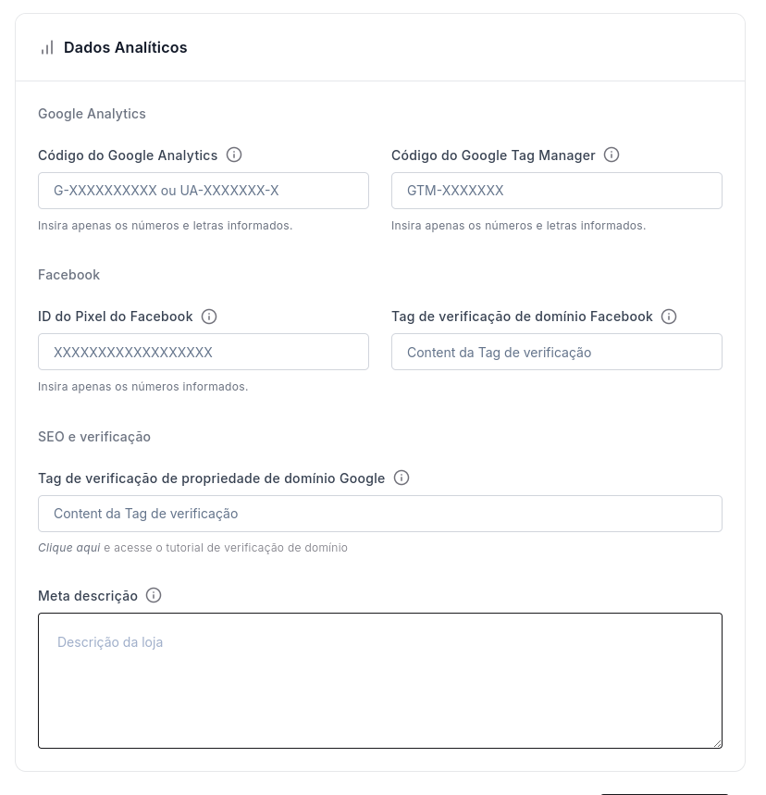Show Meta descrição info tooltip
Viewport: 766px width, 795px height.
point(154,595)
